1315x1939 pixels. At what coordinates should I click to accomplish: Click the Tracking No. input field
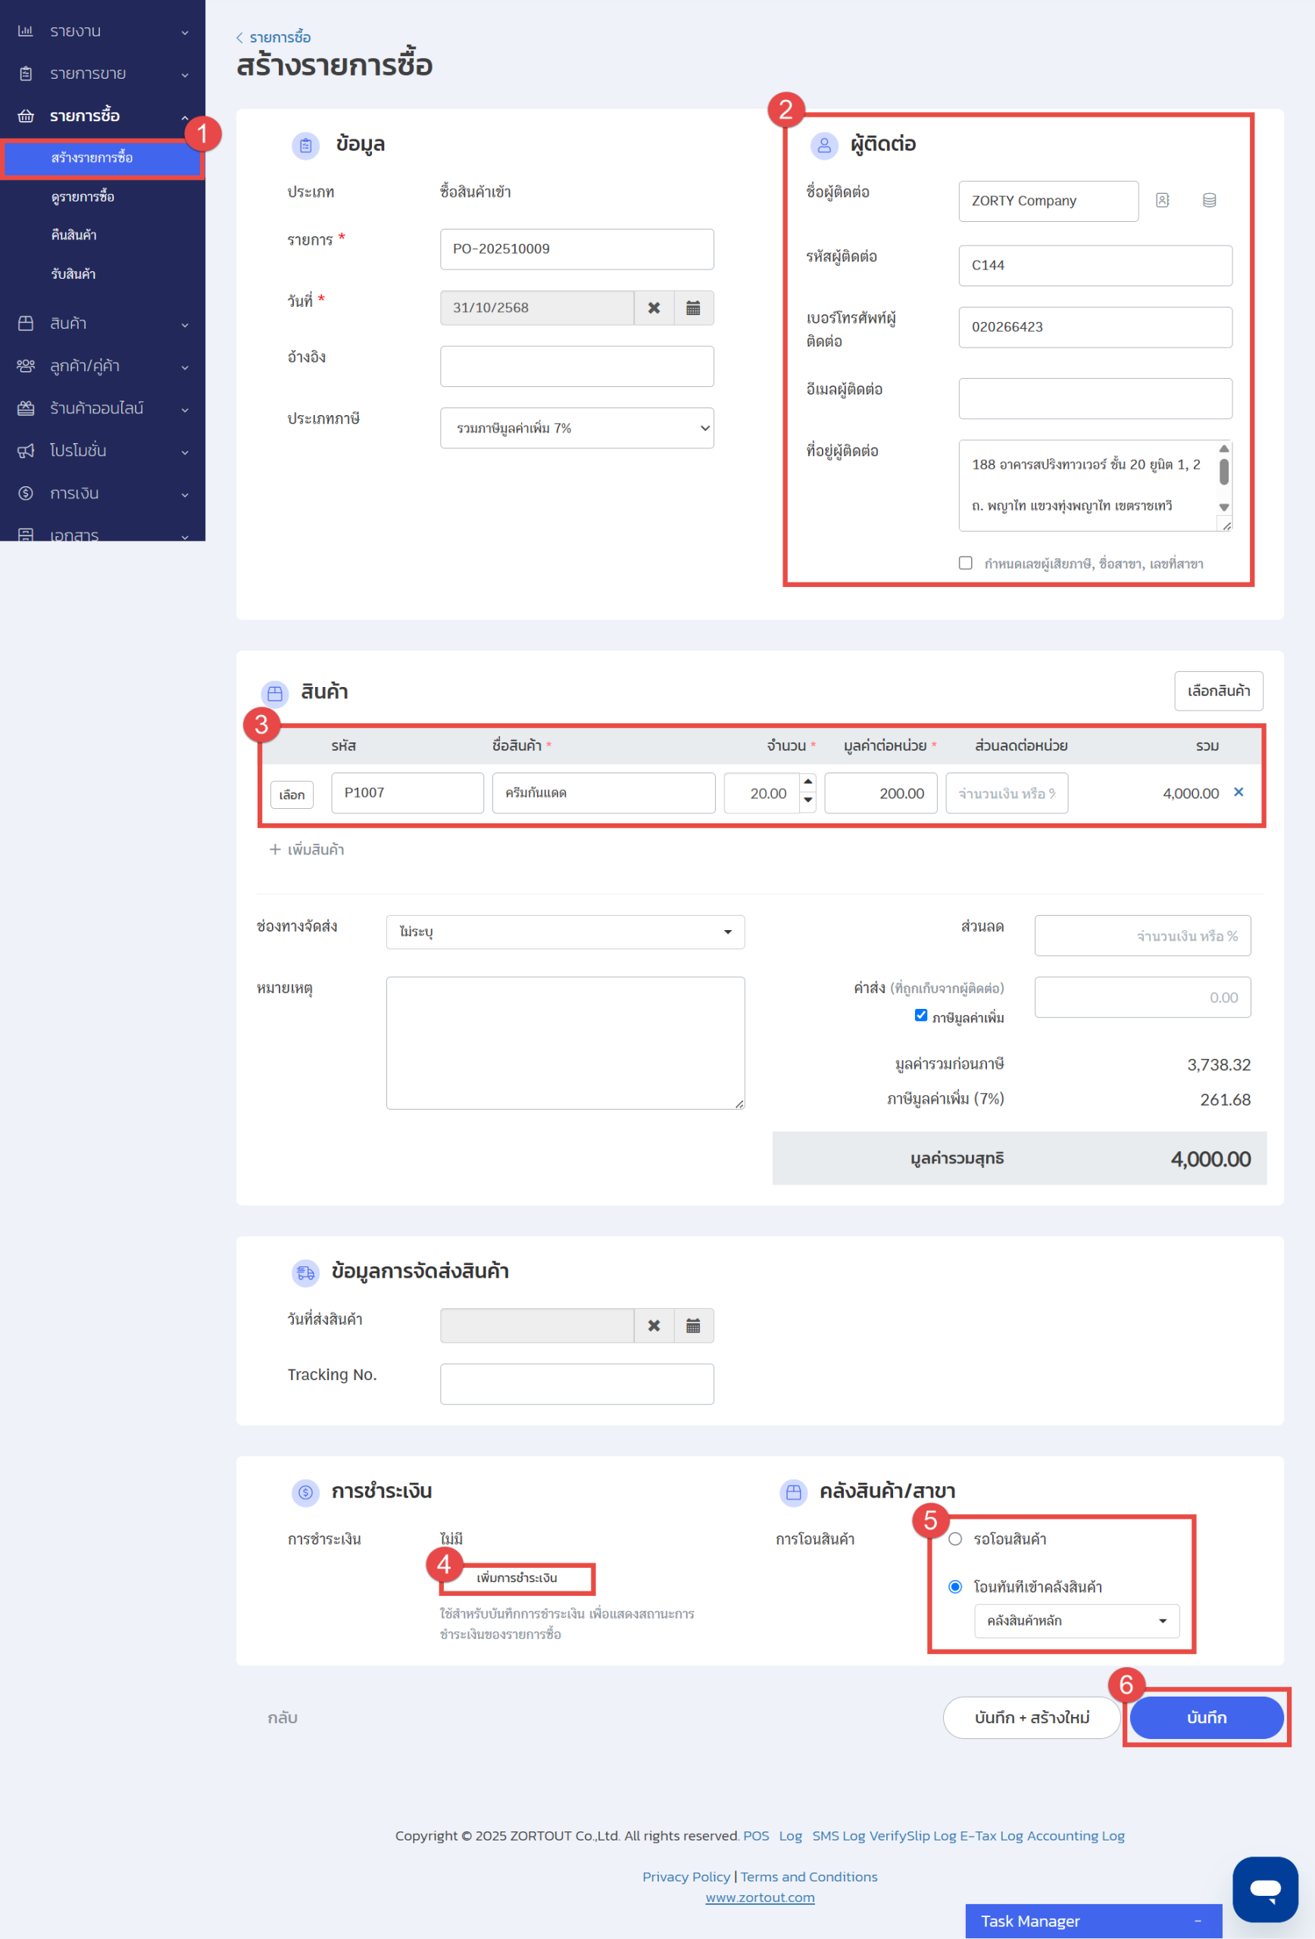[576, 1384]
